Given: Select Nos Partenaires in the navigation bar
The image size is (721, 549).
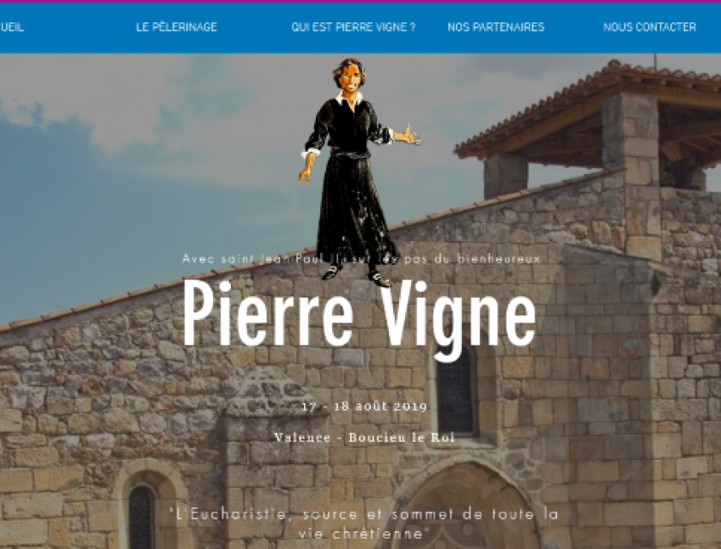Looking at the screenshot, I should [496, 27].
